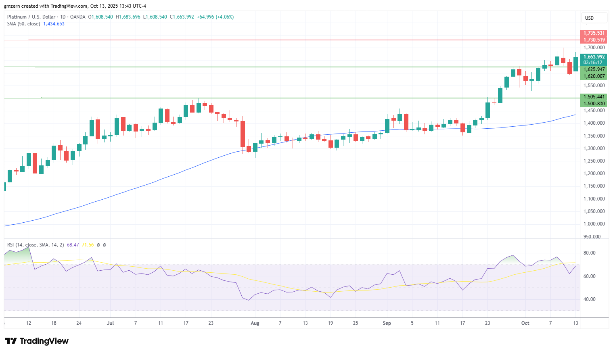Click the RSI value 68.47

click(73, 245)
